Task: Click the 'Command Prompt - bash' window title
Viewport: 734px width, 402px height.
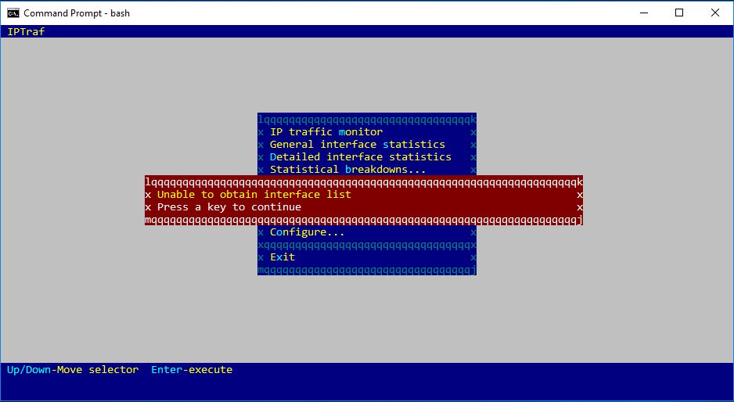Action: tap(77, 13)
